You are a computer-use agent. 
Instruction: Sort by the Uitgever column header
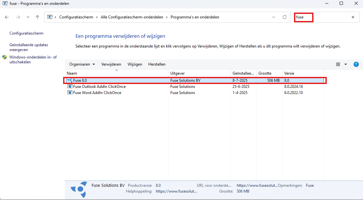point(199,73)
